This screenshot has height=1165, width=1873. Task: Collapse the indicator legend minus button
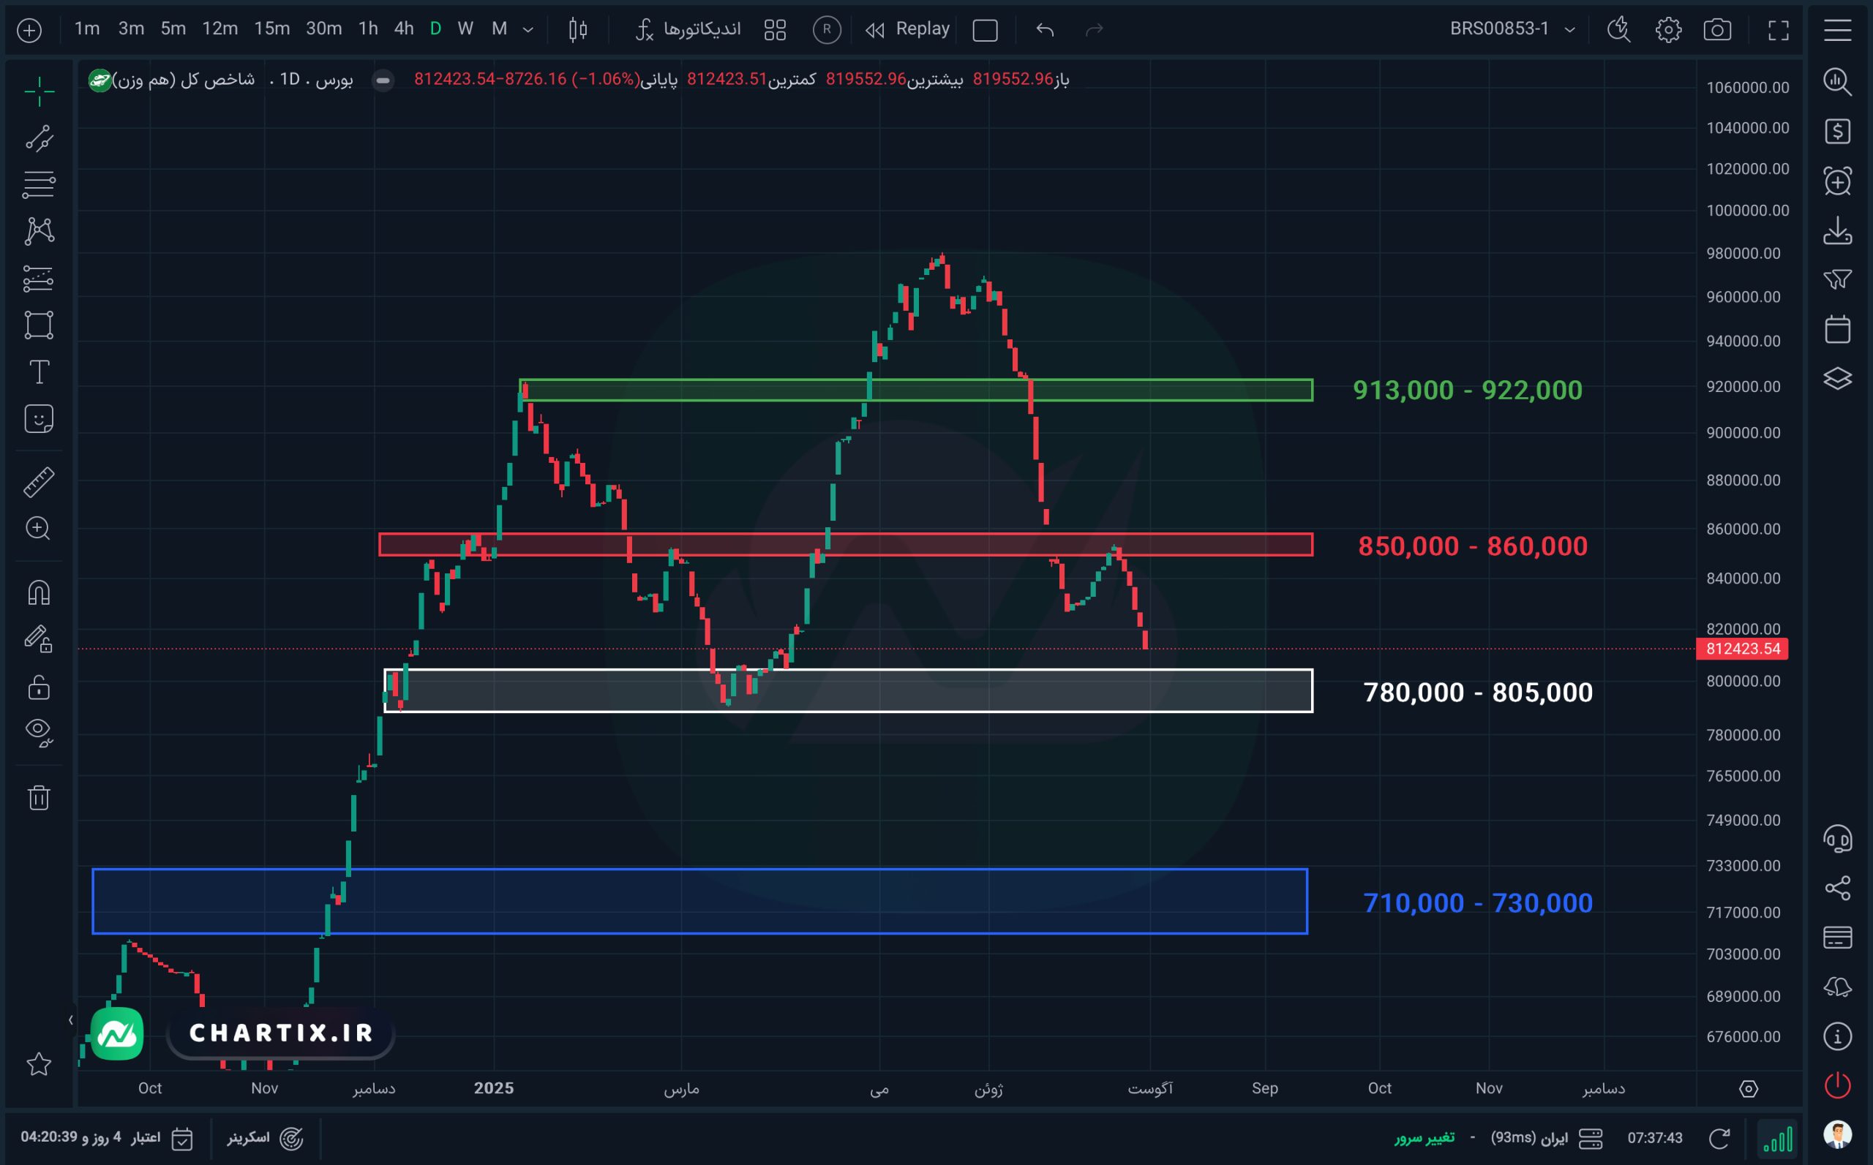pos(383,80)
